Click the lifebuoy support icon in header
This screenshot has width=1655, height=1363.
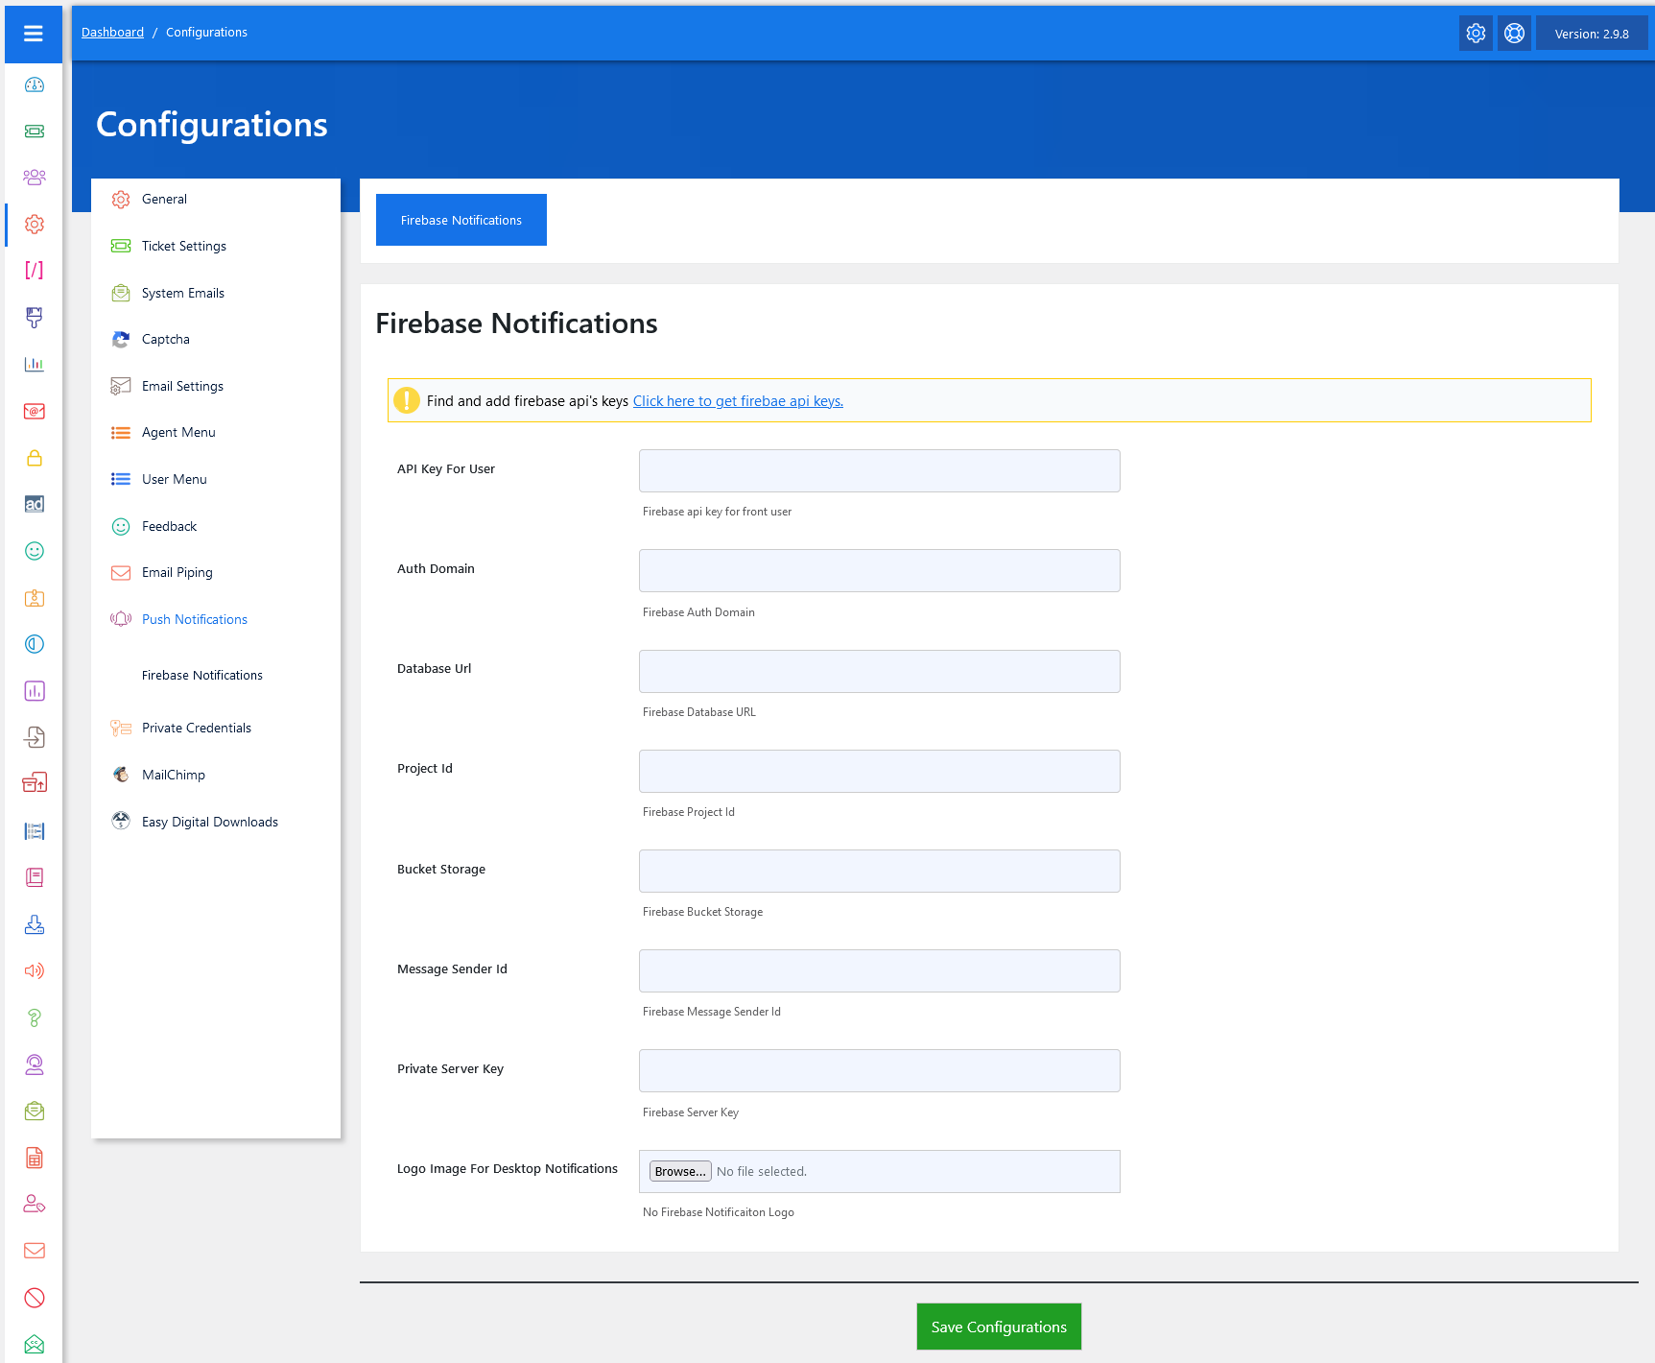click(1514, 34)
